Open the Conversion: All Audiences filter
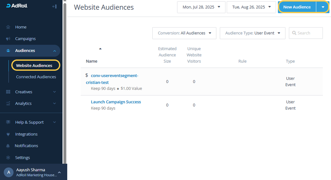Screen dimensions: 331x180 (184, 33)
